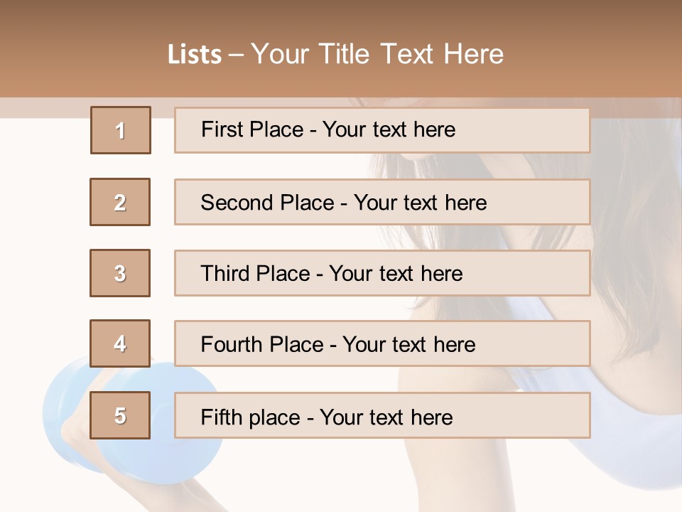Click the Second Place text box
Image resolution: width=682 pixels, height=512 pixels.
[382, 202]
